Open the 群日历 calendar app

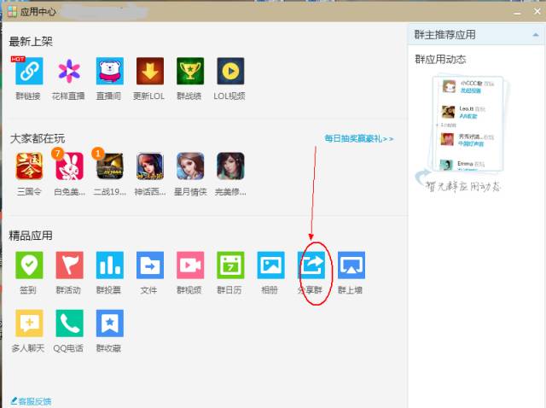230,265
